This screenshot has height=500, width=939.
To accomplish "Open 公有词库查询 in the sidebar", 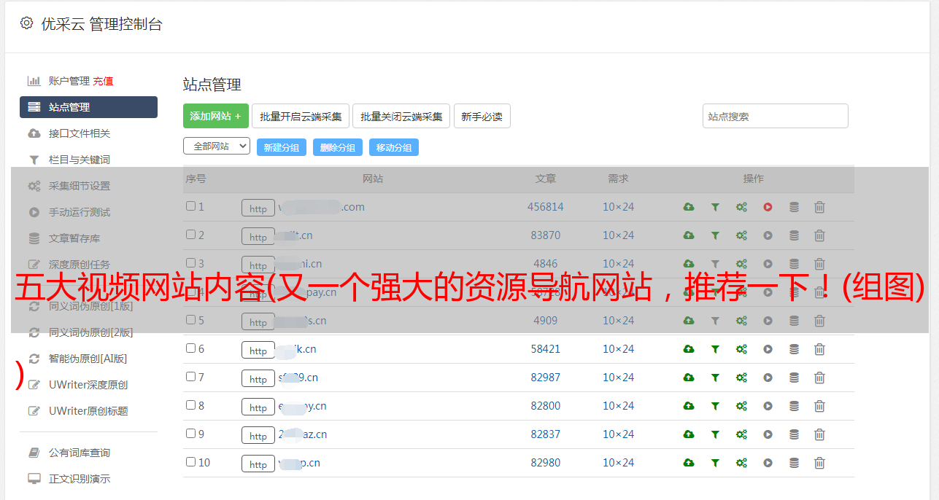I will coord(80,453).
